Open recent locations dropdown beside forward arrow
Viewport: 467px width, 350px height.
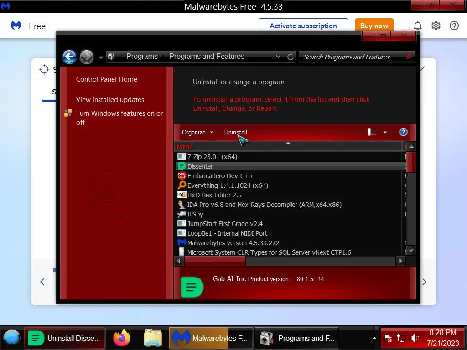[x=101, y=57]
